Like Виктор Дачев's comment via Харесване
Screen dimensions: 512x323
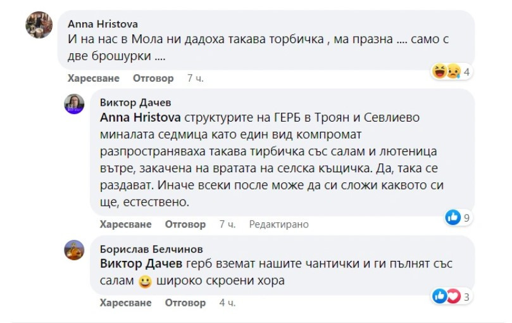click(x=125, y=224)
